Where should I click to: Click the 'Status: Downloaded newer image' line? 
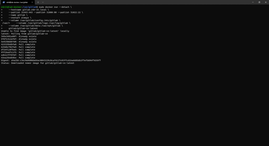coord(38,63)
